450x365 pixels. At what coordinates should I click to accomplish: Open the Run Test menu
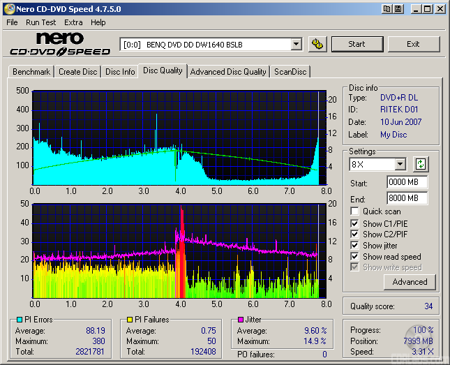tap(40, 22)
